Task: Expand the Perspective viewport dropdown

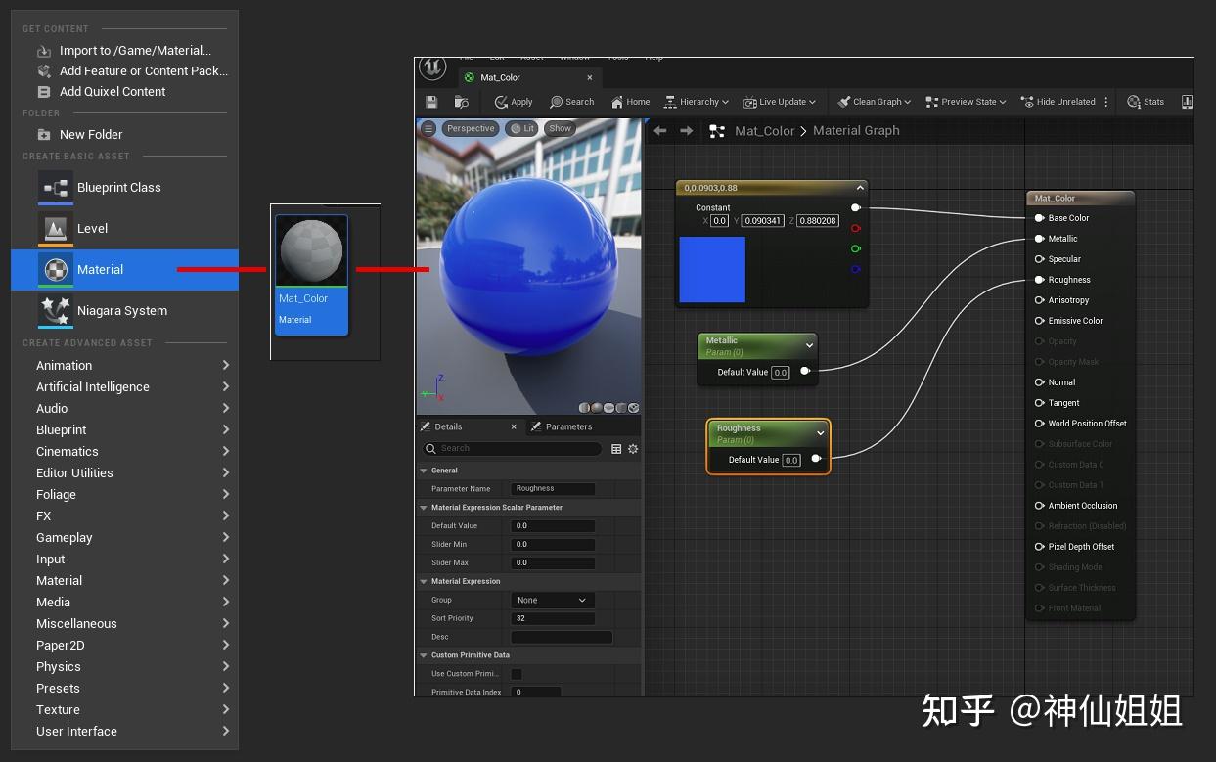Action: click(x=470, y=128)
